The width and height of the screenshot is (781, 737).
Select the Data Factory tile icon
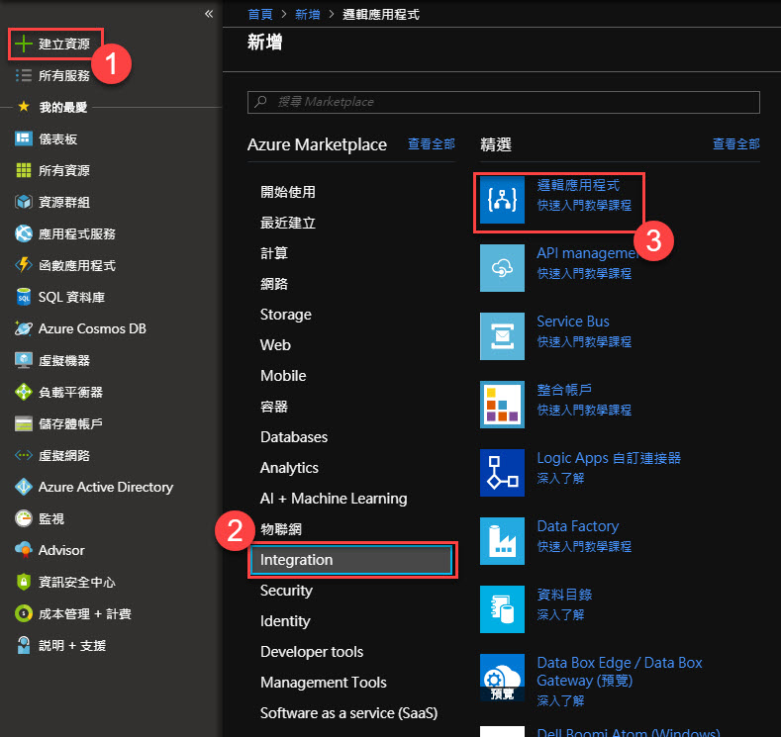point(502,541)
